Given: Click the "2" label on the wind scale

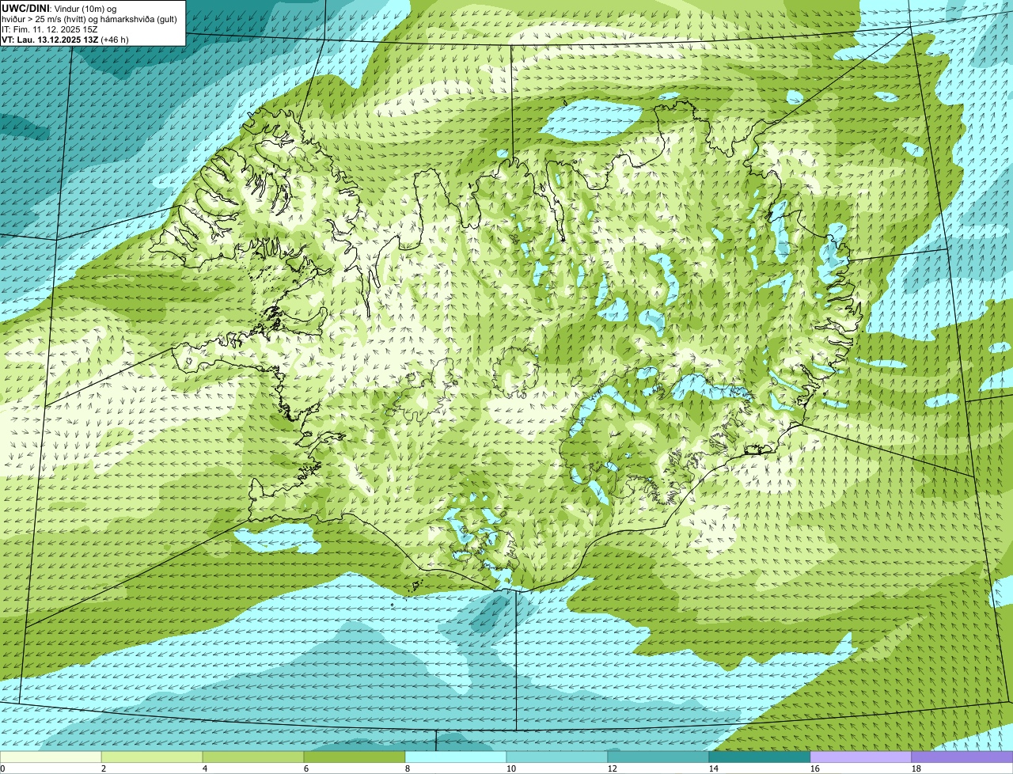Looking at the screenshot, I should tap(104, 768).
